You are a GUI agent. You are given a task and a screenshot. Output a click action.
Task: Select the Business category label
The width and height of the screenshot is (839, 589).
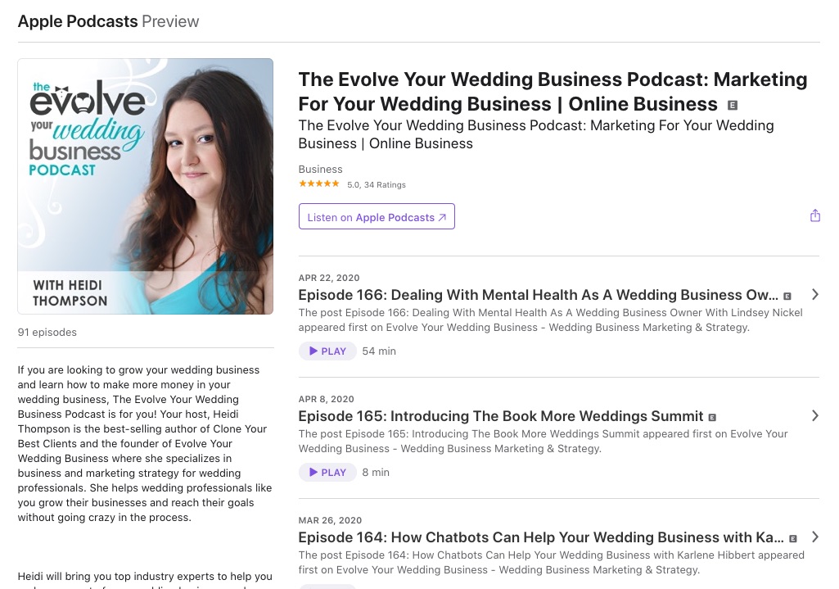[x=321, y=170]
